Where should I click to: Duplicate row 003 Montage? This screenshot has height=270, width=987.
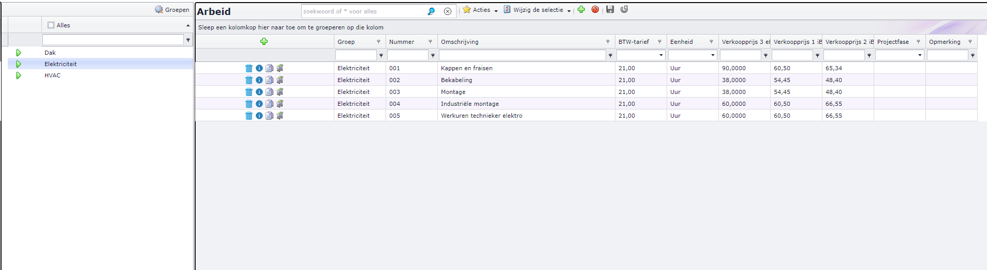pyautogui.click(x=269, y=92)
